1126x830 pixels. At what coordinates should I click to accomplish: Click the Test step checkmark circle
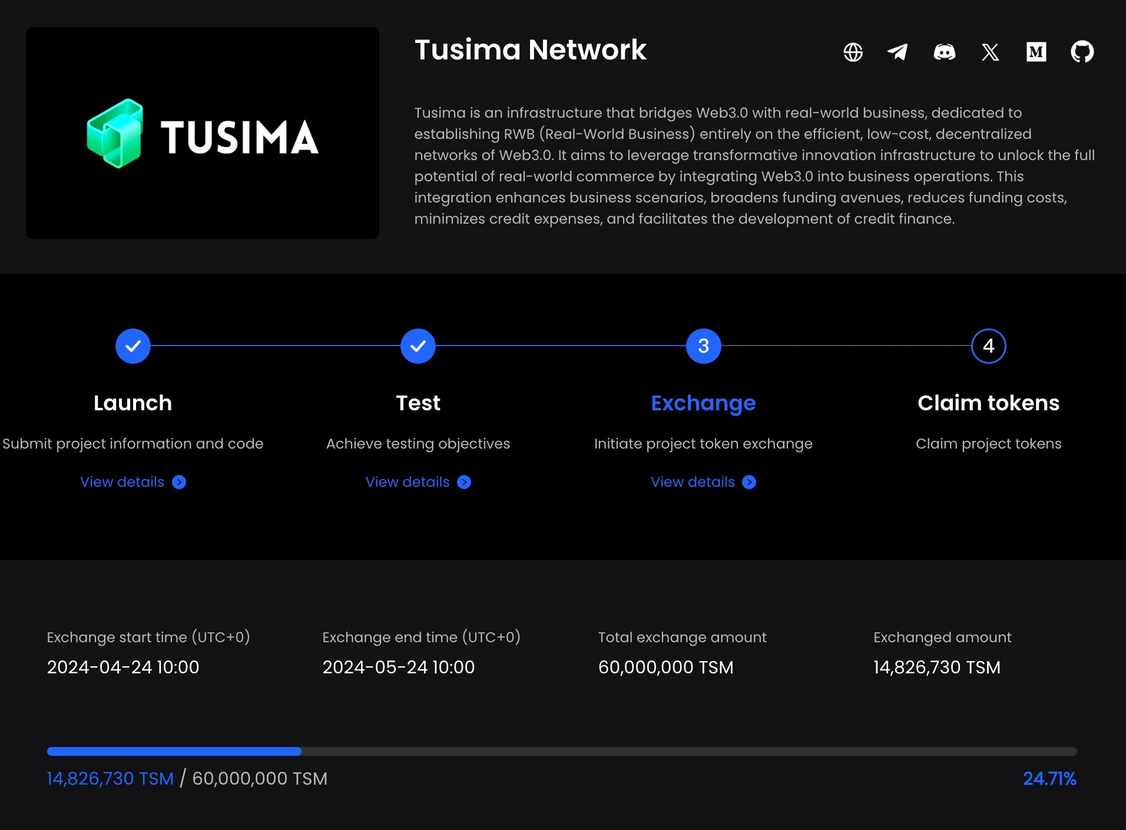[x=418, y=346]
